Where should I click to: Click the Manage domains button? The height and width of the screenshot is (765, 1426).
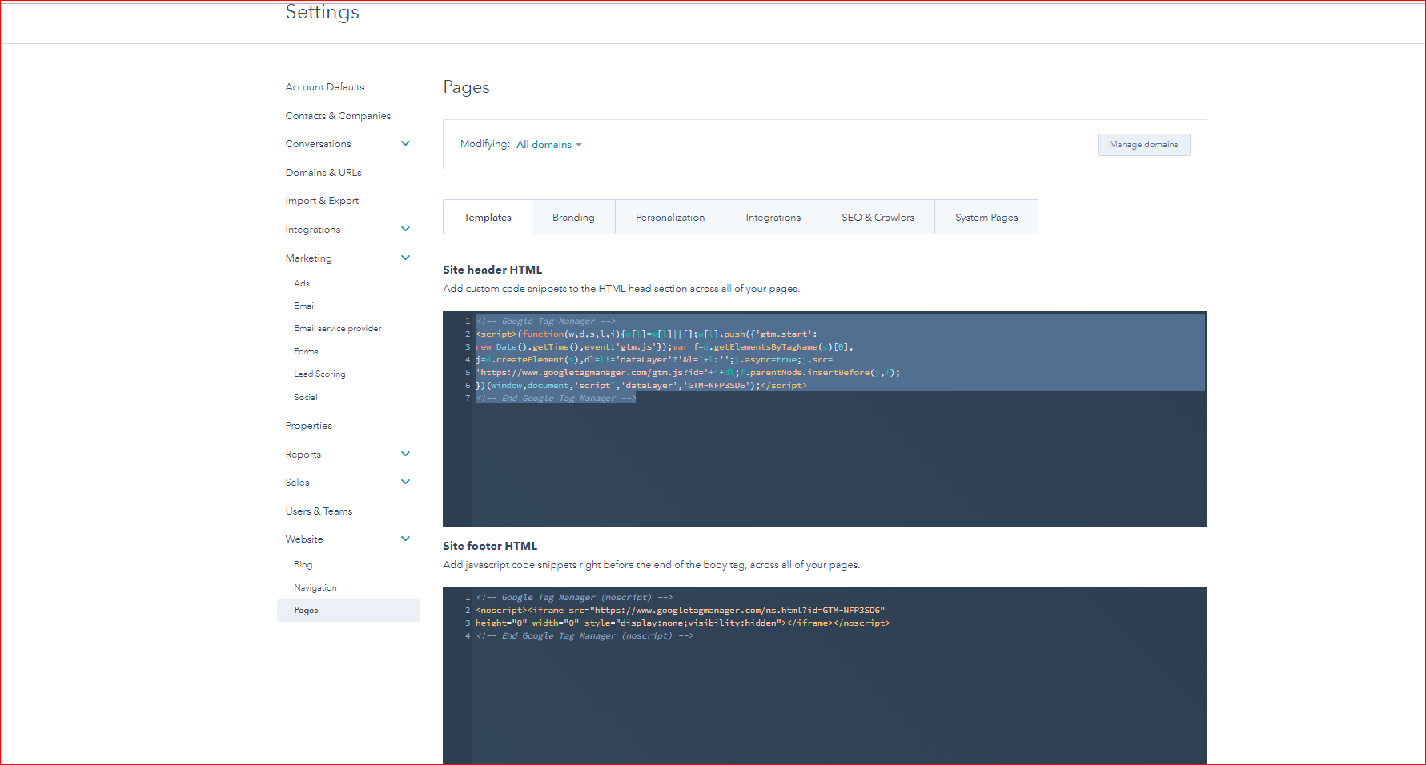point(1143,145)
